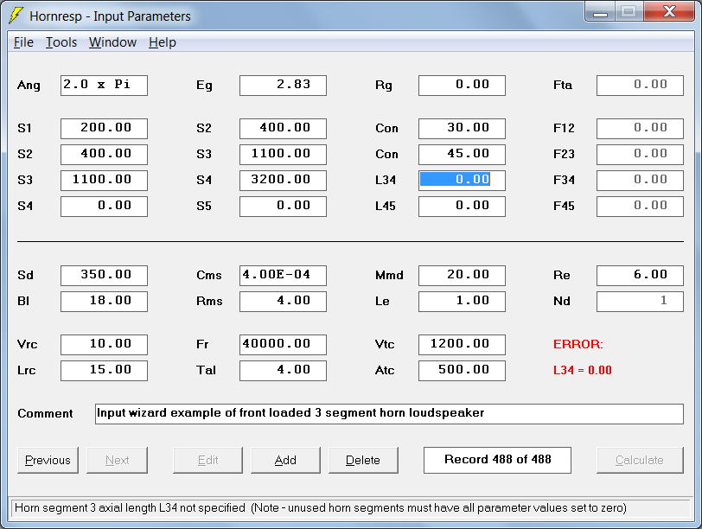This screenshot has width=702, height=529.
Task: Click the Eg field with 2.83
Action: tap(283, 85)
